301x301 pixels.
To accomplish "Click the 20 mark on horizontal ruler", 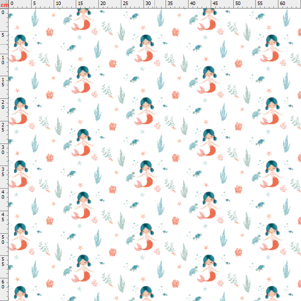I will 103,4.
